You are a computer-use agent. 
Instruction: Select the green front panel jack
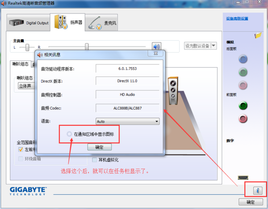[243, 105]
